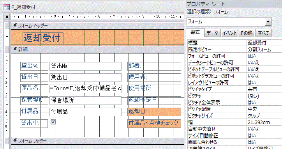
Task: Click the レイアウトビューの許可 value はい
Action: (x=264, y=83)
